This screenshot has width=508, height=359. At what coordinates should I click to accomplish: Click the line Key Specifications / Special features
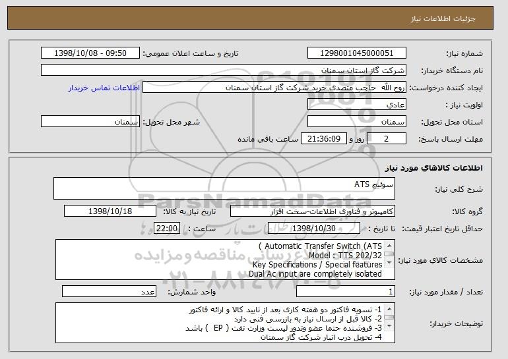[x=317, y=265]
